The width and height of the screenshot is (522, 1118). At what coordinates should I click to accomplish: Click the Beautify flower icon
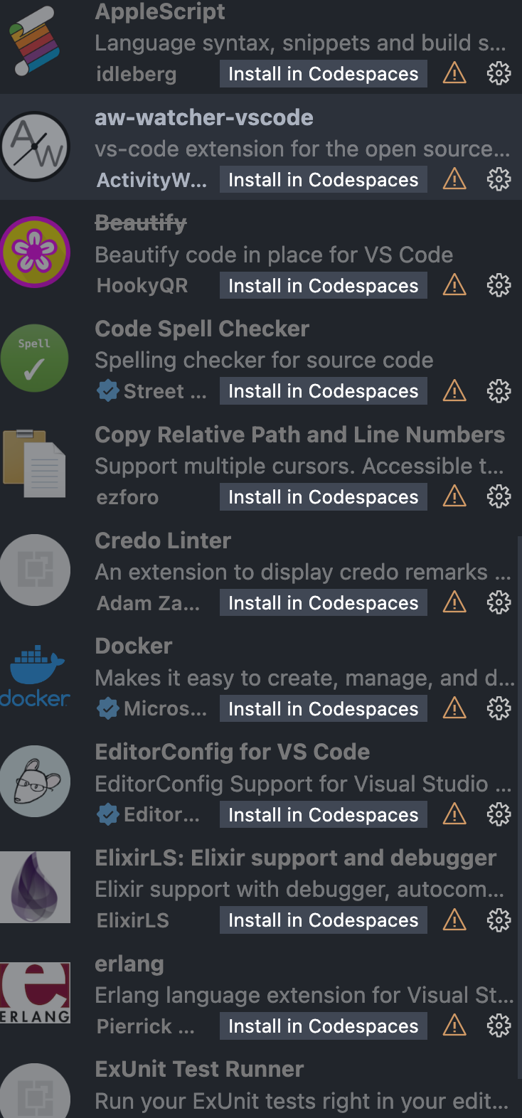click(x=35, y=252)
